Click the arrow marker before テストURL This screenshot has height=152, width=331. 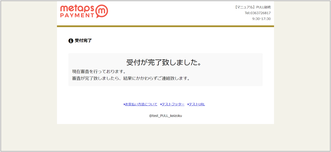(x=188, y=104)
